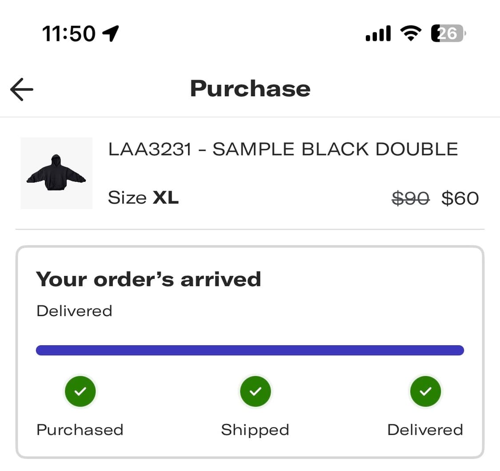
Task: Click the green Shipped checkmark icon
Action: click(x=255, y=391)
